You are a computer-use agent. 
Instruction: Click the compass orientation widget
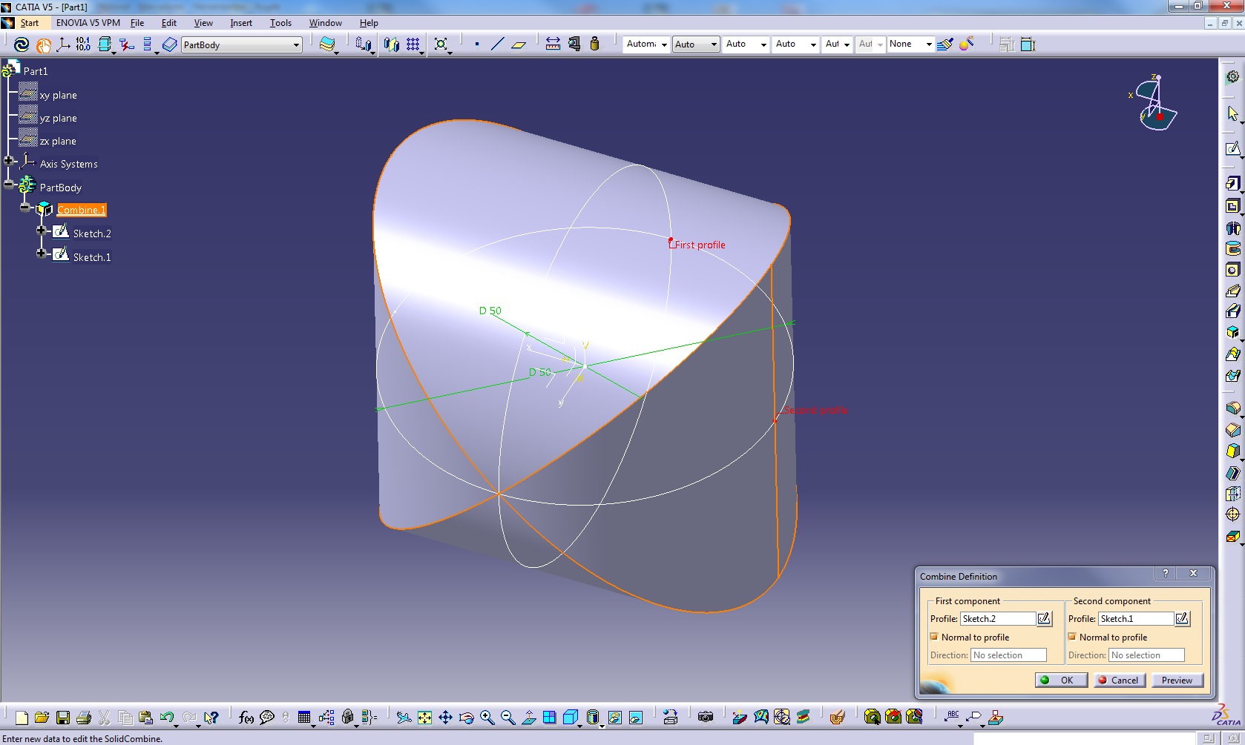tap(1154, 102)
